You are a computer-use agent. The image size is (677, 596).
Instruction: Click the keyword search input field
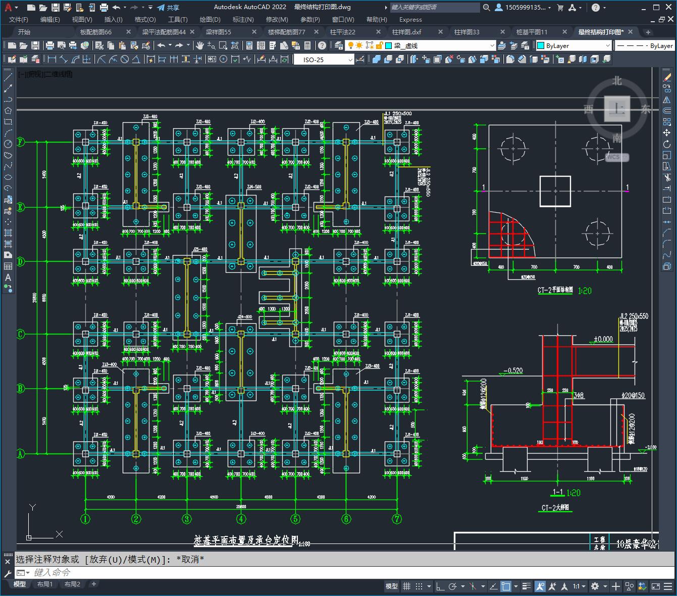[434, 7]
